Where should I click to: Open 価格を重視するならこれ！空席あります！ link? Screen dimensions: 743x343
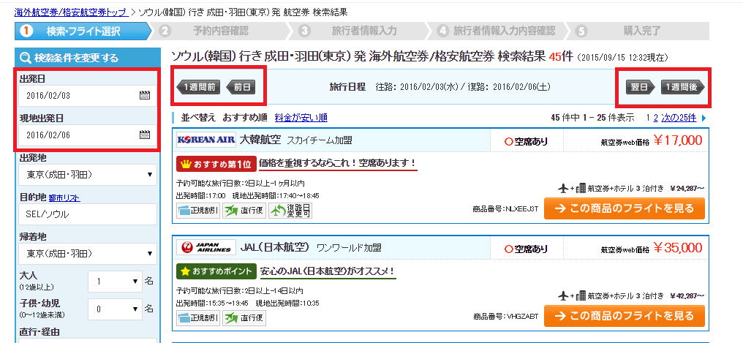[x=339, y=163]
